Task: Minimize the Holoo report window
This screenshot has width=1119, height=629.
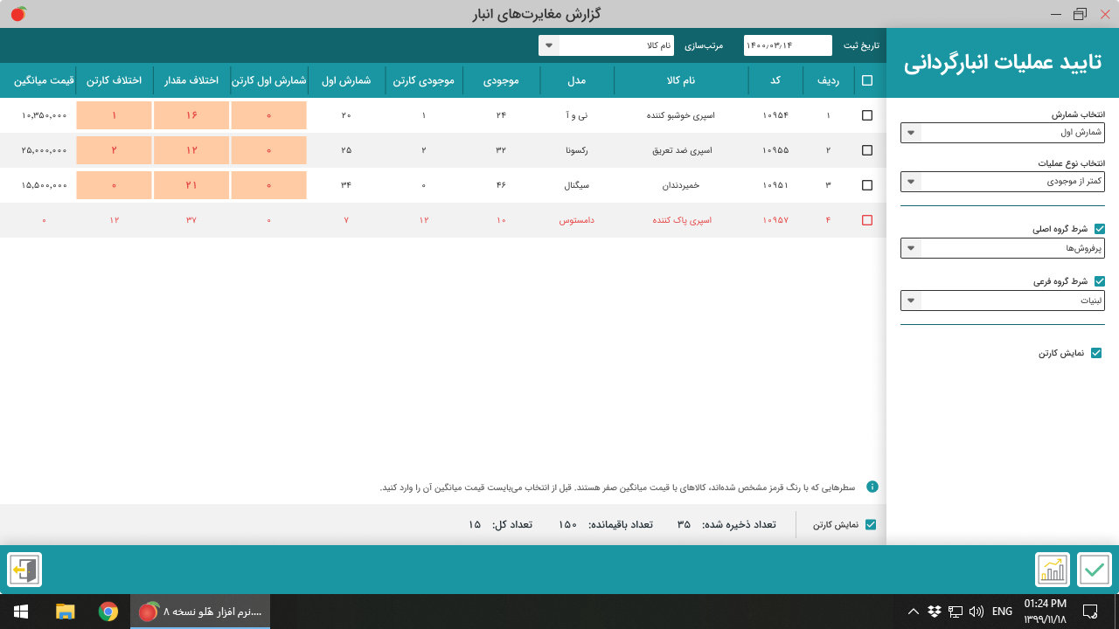Action: (1055, 14)
